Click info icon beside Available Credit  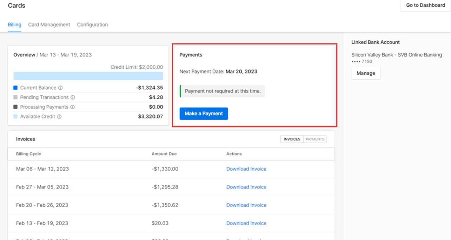(x=59, y=117)
